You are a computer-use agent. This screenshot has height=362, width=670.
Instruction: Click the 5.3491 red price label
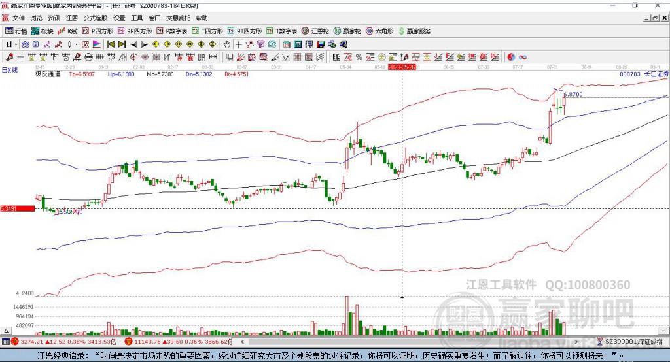tap(18, 208)
